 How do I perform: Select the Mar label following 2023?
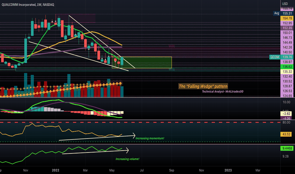[258, 170]
